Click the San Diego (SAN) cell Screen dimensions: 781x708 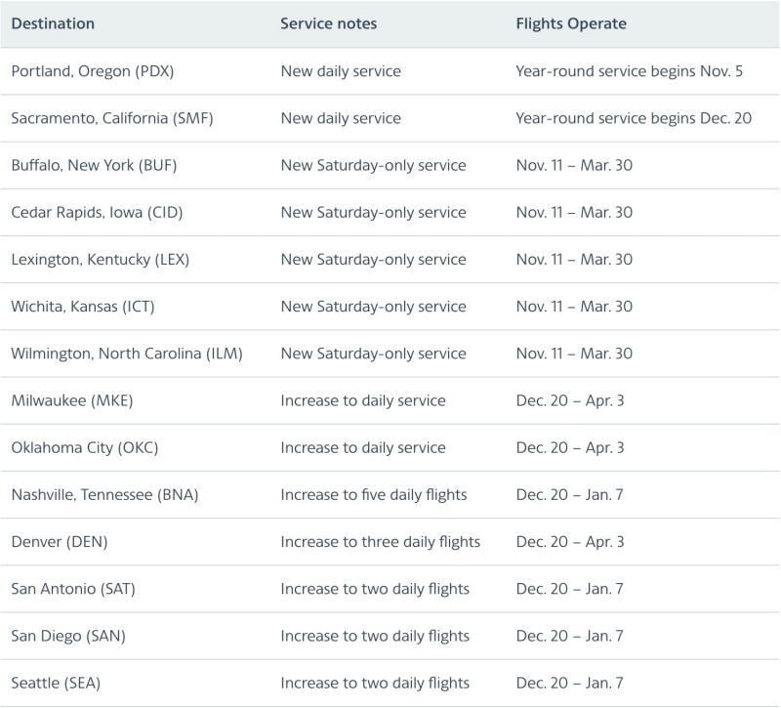[x=68, y=636]
